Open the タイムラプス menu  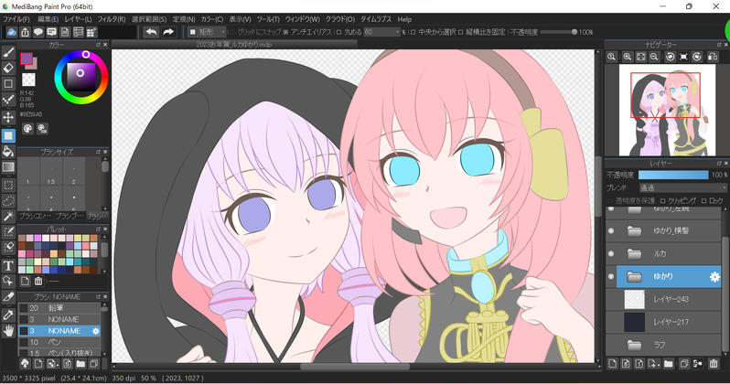pyautogui.click(x=376, y=19)
